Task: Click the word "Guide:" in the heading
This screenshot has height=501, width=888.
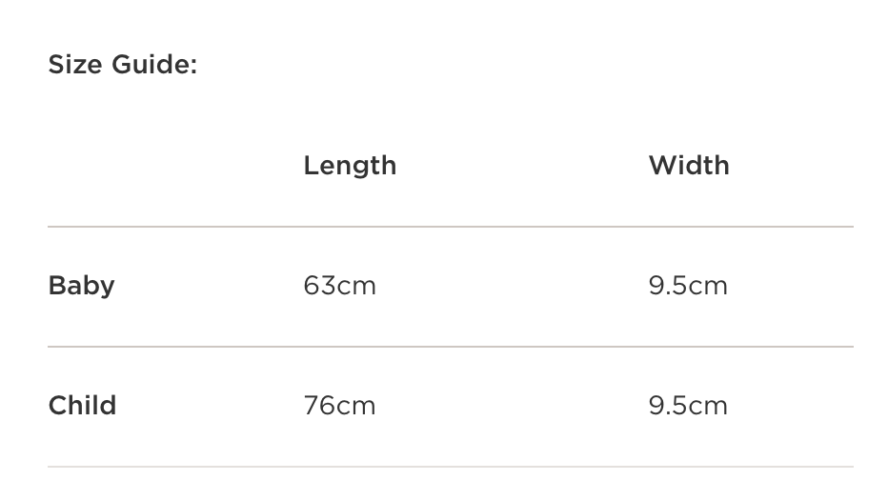Action: tap(154, 66)
